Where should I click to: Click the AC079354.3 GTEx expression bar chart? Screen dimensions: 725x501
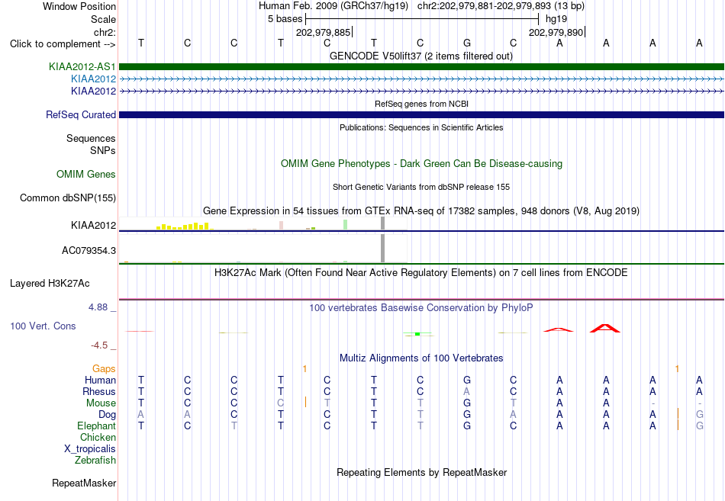coord(263,249)
